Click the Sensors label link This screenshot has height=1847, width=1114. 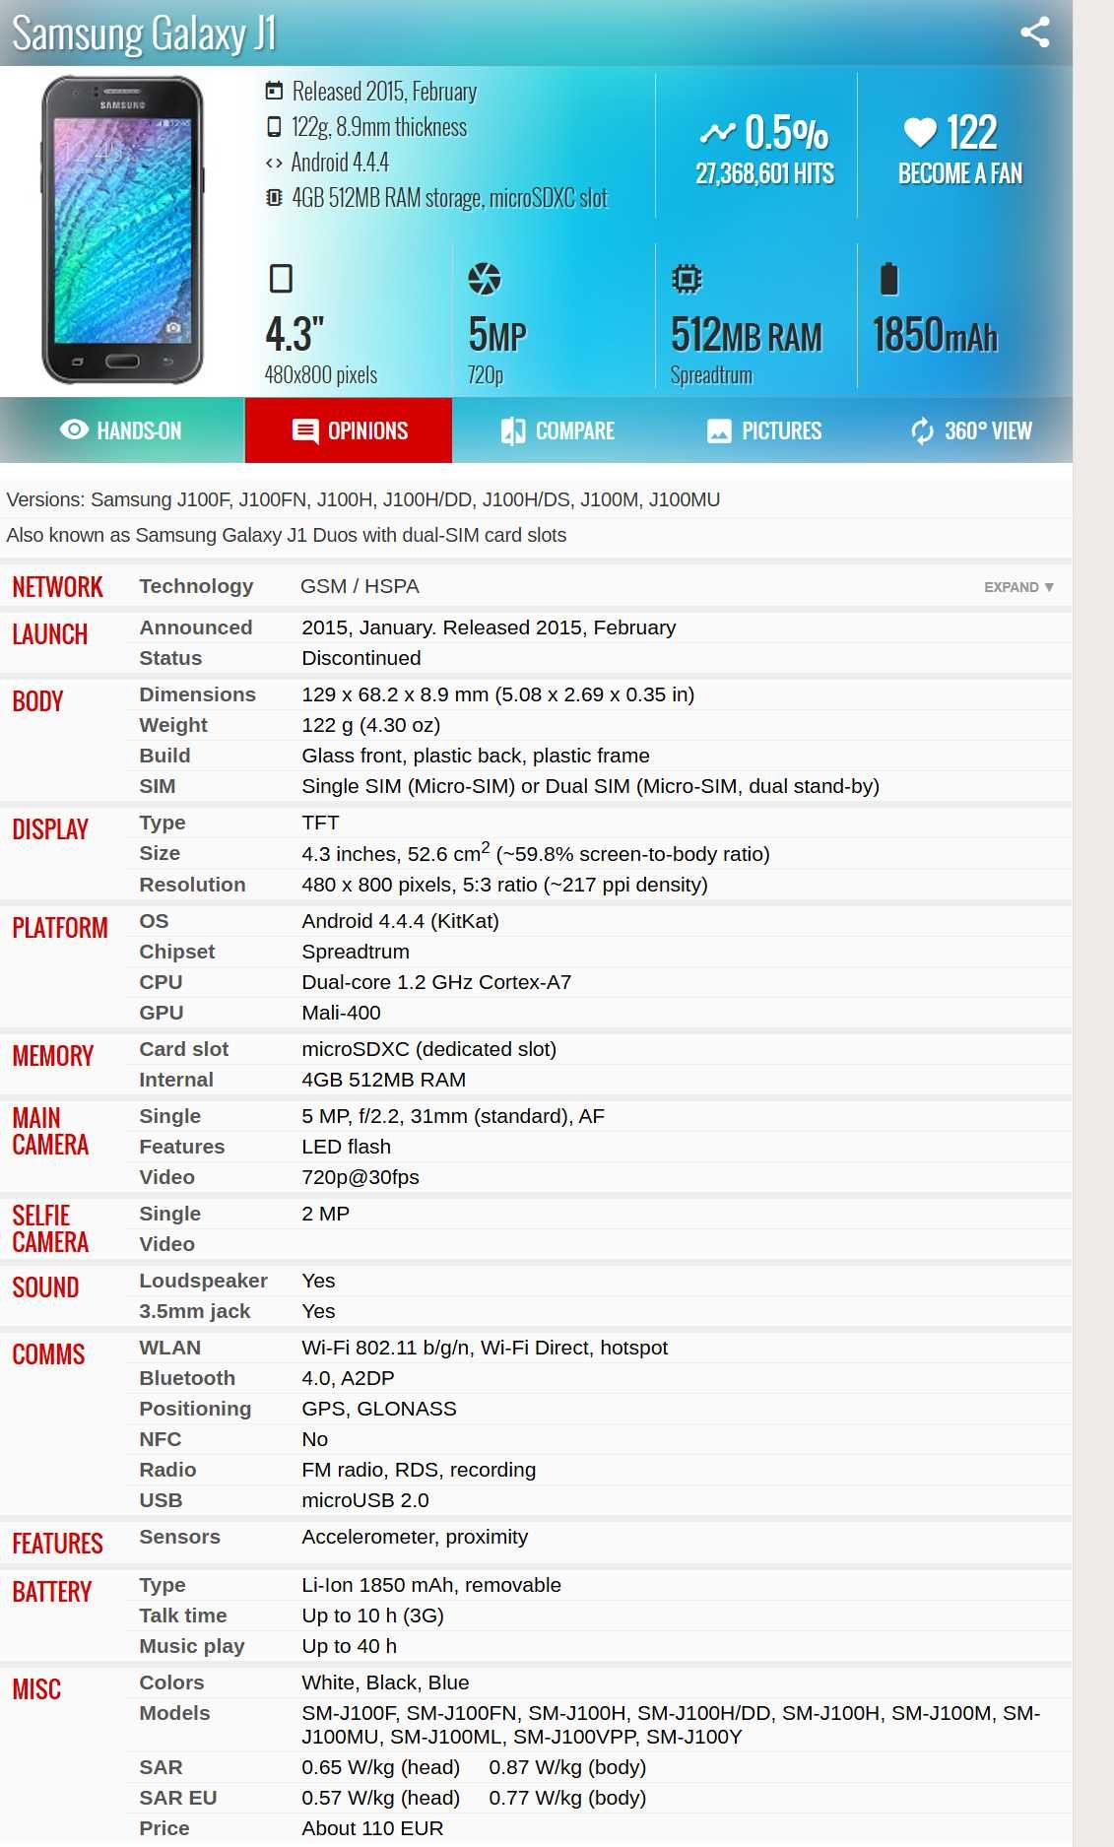180,1537
